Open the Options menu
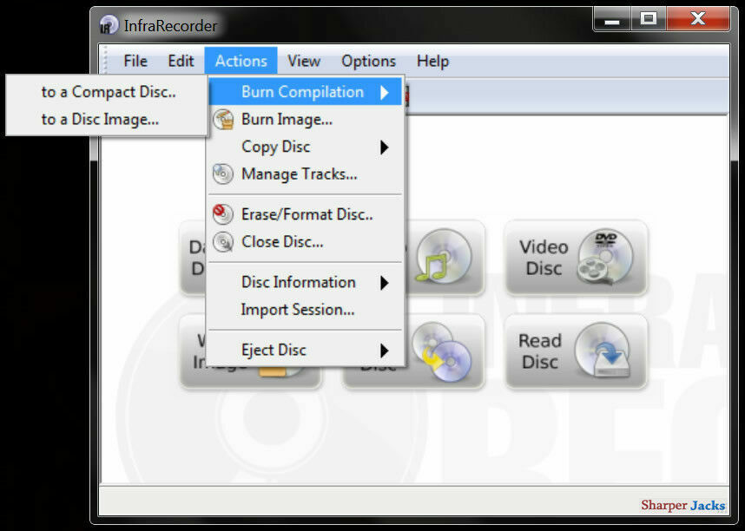 [x=367, y=61]
